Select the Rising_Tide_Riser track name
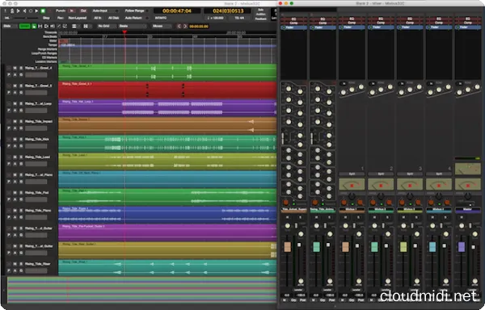The image size is (485, 310). (x=37, y=264)
